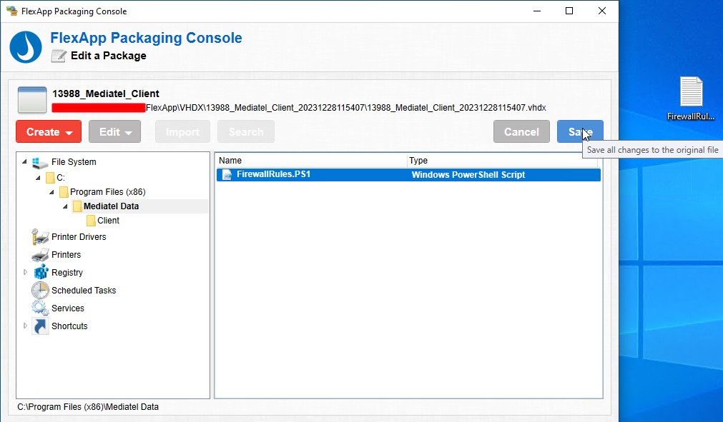Open the Printer Drivers label in tree
The width and height of the screenshot is (723, 422).
(79, 237)
